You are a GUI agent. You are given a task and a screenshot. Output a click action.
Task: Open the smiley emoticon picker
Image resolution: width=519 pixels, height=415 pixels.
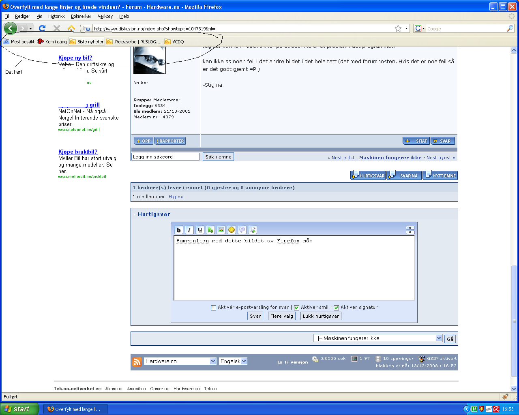coord(232,230)
